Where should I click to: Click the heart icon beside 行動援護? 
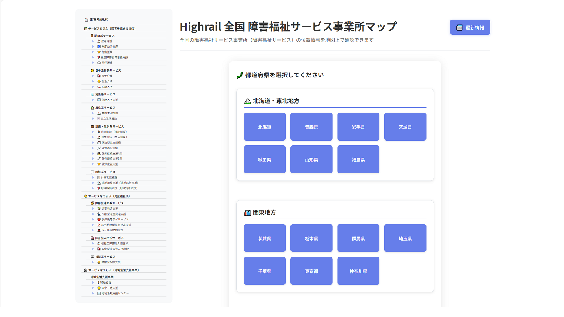pos(99,52)
